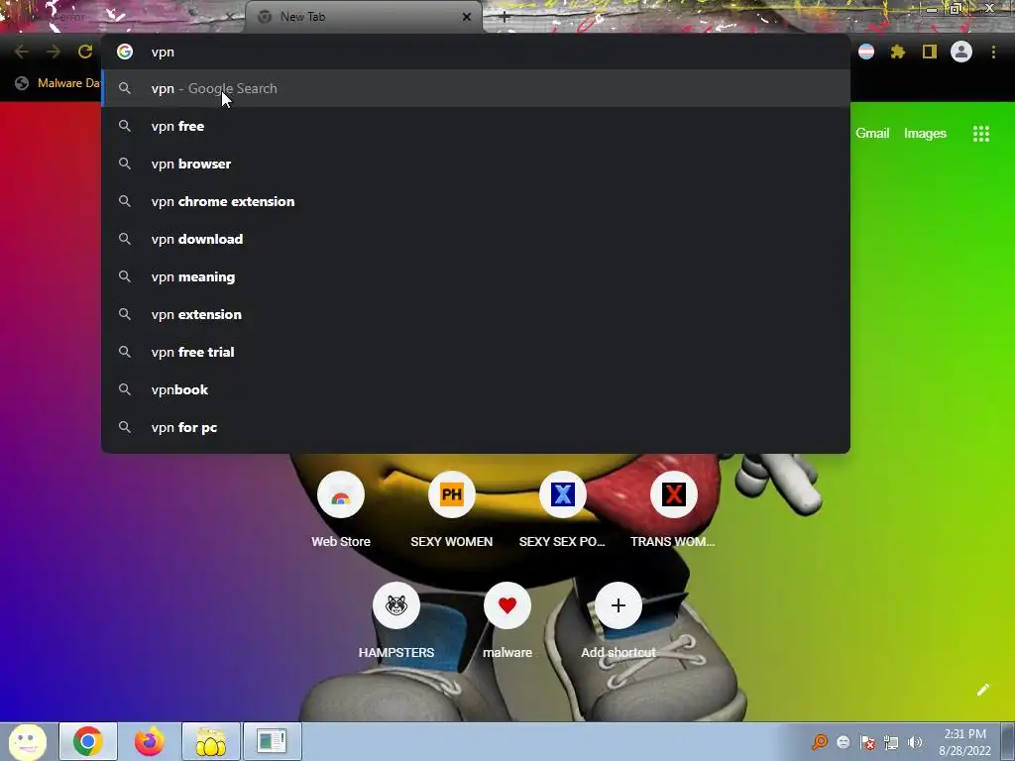The height and width of the screenshot is (761, 1015).
Task: Switch to the New Tab tab
Action: 363,17
